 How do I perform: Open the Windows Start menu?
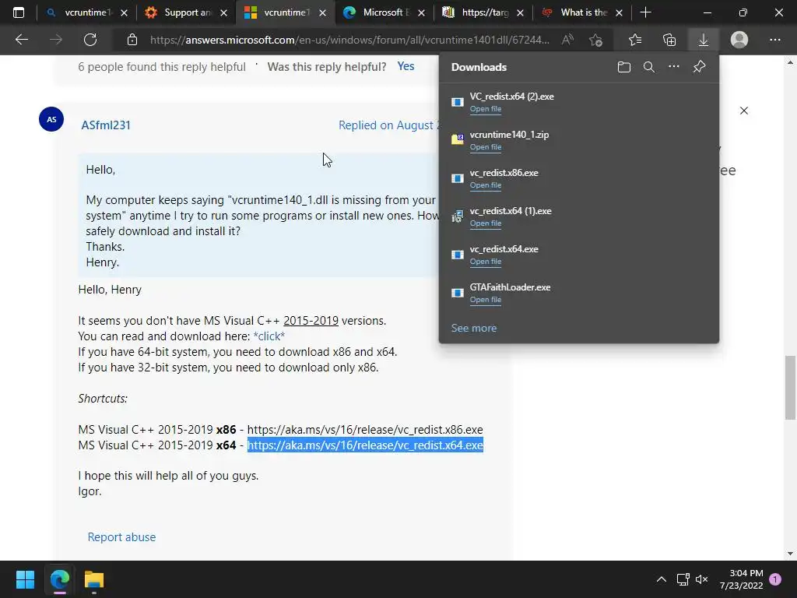click(x=25, y=579)
